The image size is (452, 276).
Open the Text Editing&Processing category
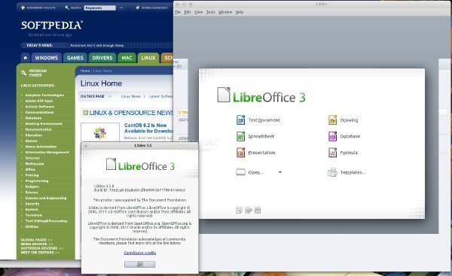(46, 221)
